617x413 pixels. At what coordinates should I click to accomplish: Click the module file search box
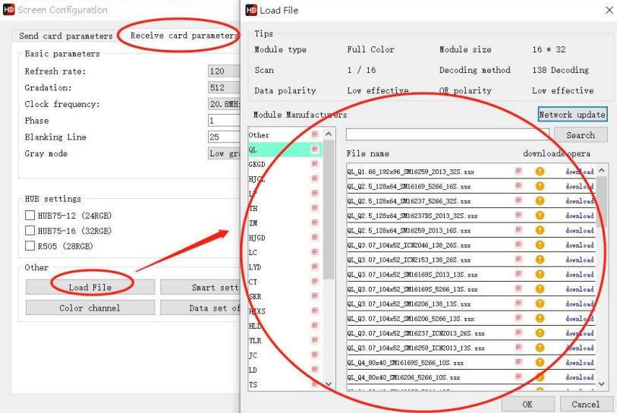[x=447, y=134]
